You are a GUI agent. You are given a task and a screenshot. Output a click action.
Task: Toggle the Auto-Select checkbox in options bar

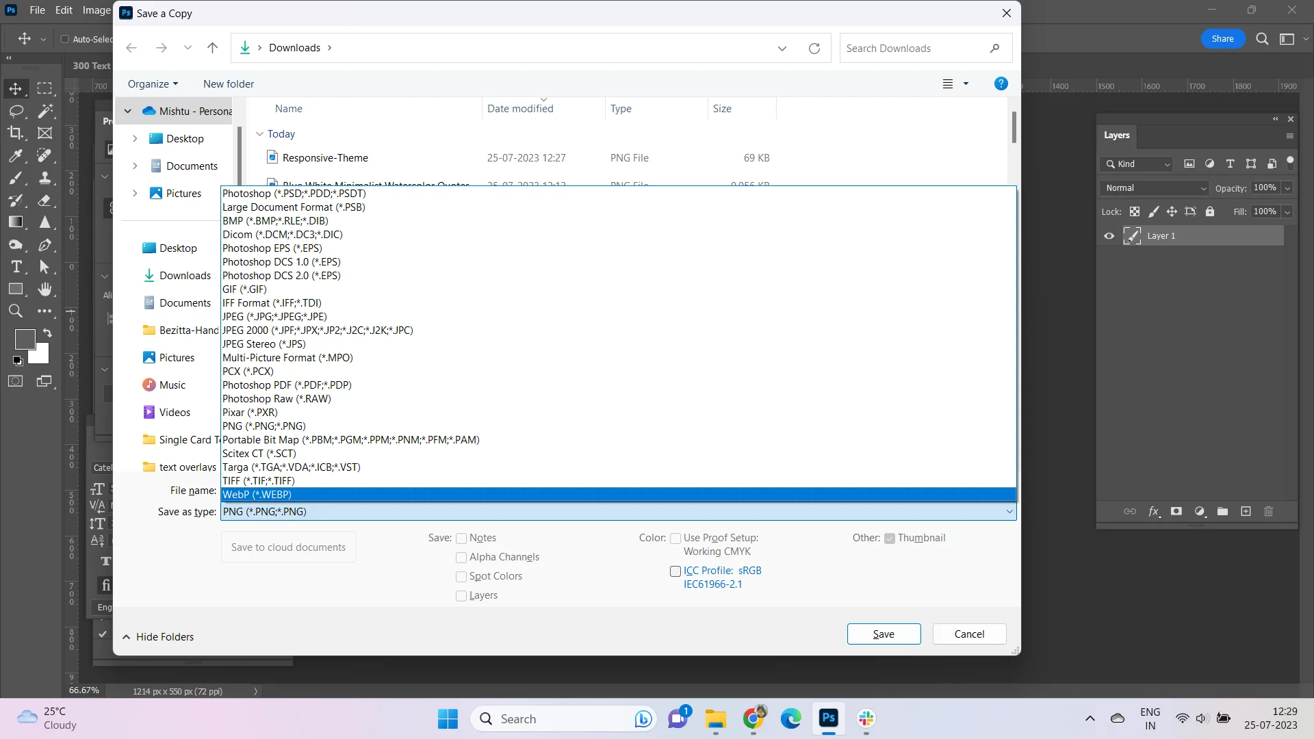pyautogui.click(x=65, y=39)
